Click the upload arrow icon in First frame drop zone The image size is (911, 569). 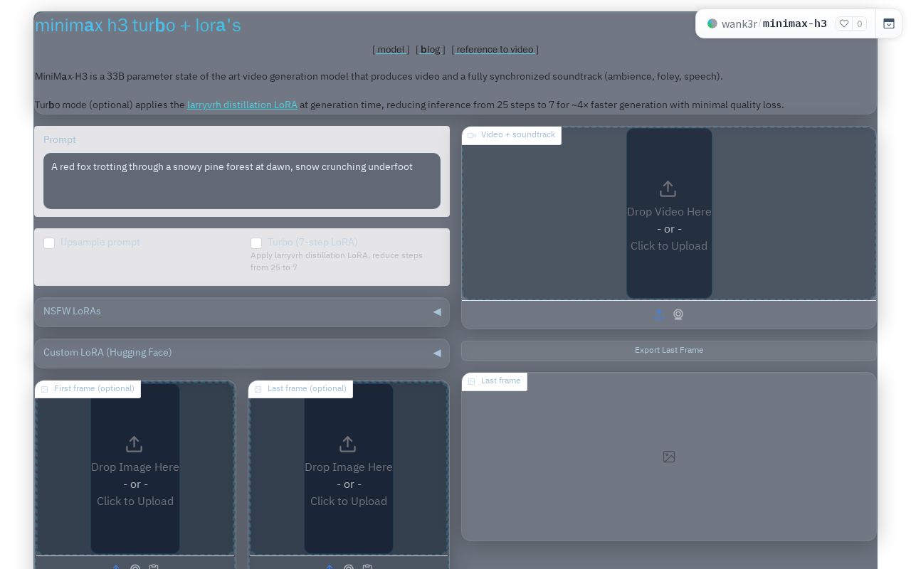tap(134, 444)
